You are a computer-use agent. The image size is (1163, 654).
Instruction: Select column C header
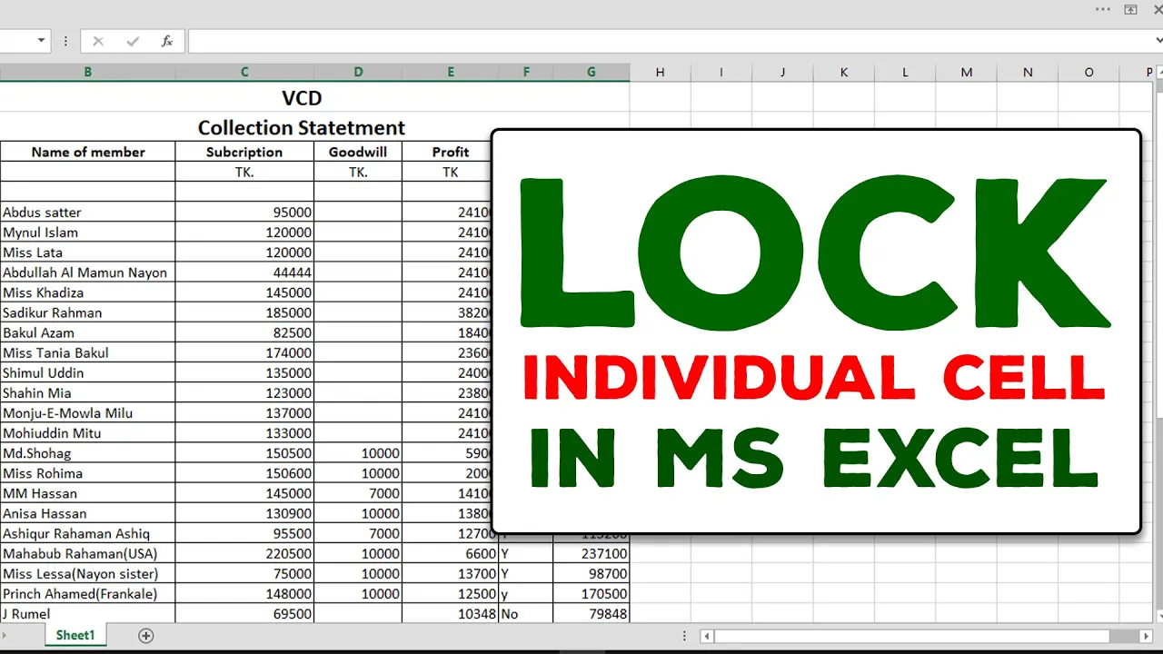244,72
